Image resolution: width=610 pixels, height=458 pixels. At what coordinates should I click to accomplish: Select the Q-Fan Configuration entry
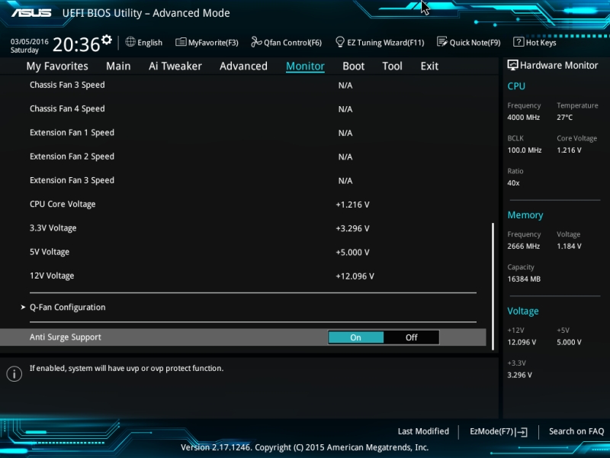coord(68,308)
